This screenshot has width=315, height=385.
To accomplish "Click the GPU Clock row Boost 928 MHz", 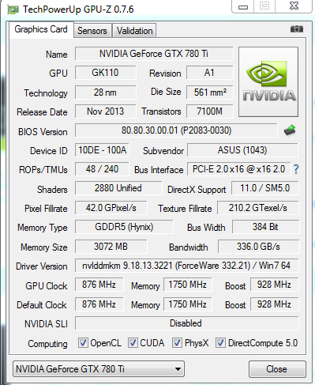I will pos(274,285).
